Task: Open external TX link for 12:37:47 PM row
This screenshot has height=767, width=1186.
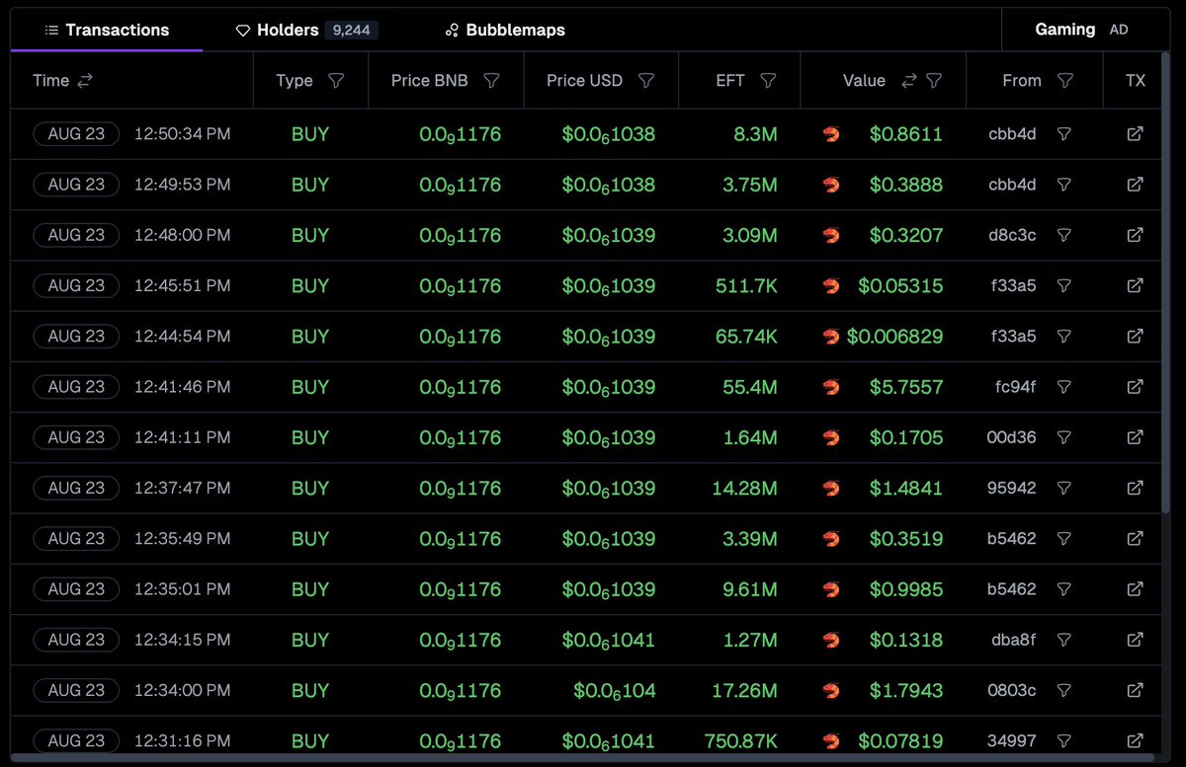Action: 1136,488
